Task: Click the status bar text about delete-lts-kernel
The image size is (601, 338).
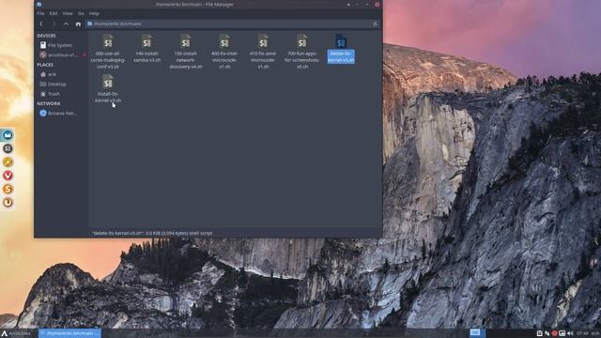Action: pyautogui.click(x=152, y=233)
